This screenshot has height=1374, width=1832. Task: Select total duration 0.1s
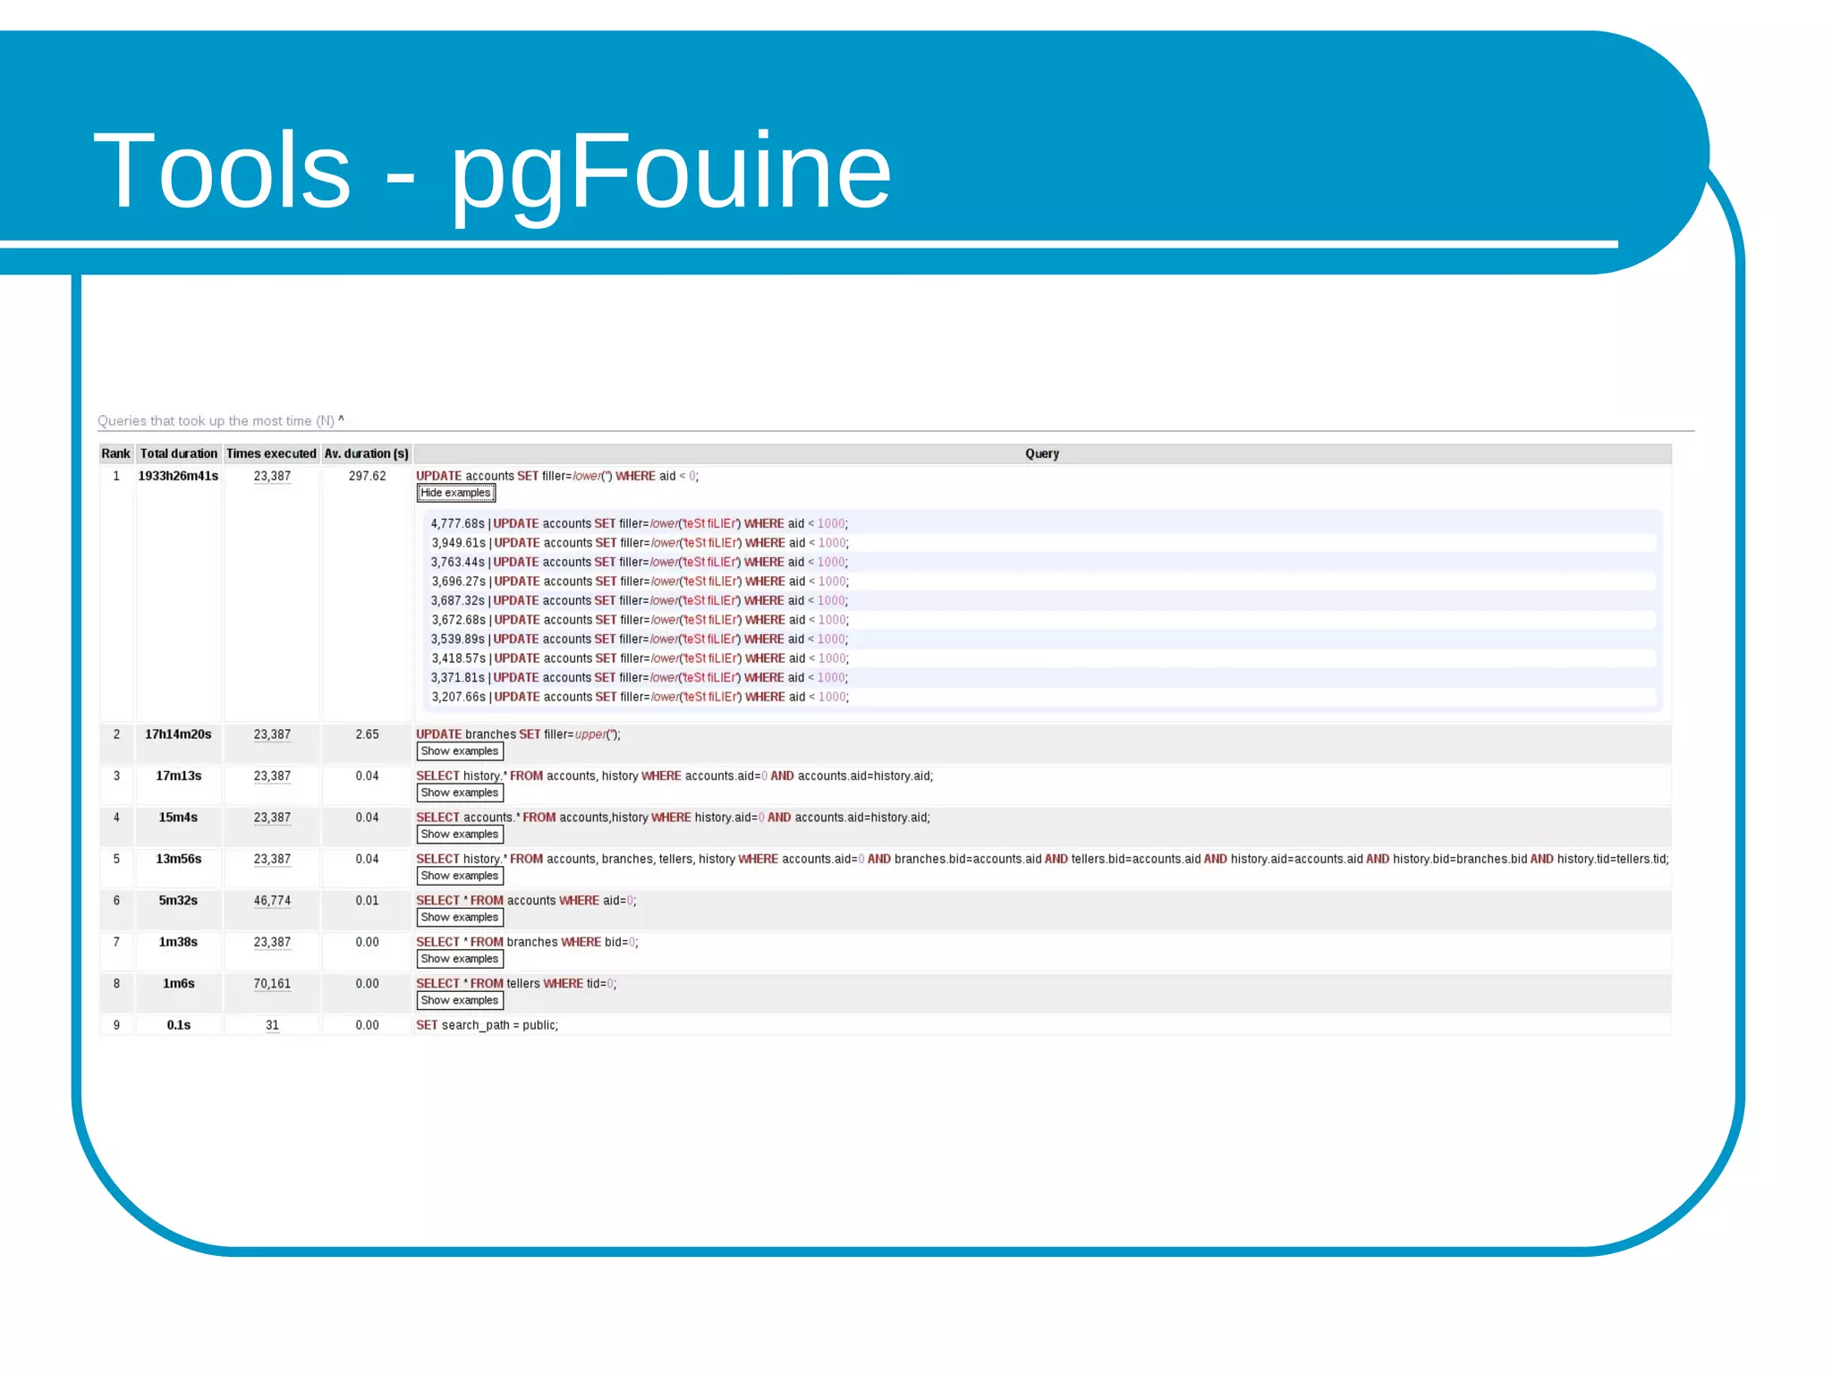178,1025
